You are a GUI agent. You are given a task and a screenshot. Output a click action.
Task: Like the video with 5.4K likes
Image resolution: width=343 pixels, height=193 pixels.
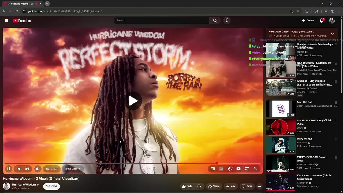187,186
